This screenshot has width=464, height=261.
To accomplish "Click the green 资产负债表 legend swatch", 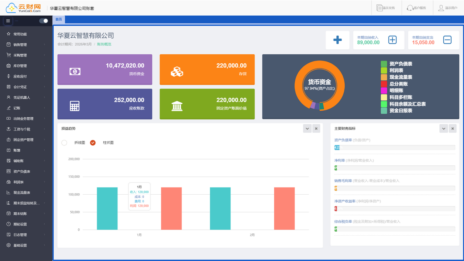I will coord(384,64).
